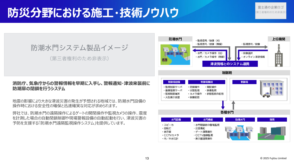Click the bold heading starting 消防庁、気象庁からの警報情報
The image size is (294, 165).
pyautogui.click(x=81, y=86)
